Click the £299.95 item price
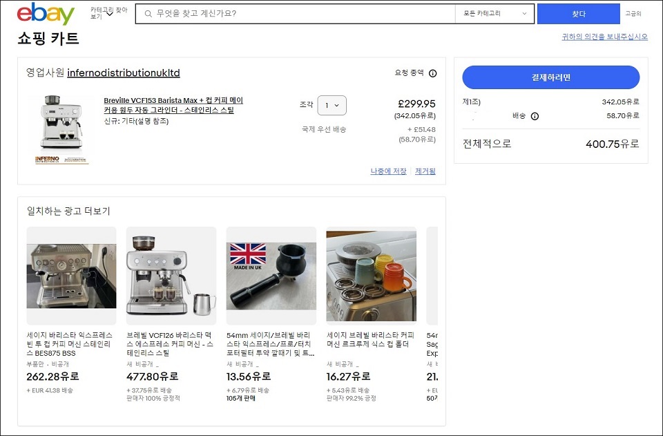Image resolution: width=663 pixels, height=436 pixels. pos(416,104)
